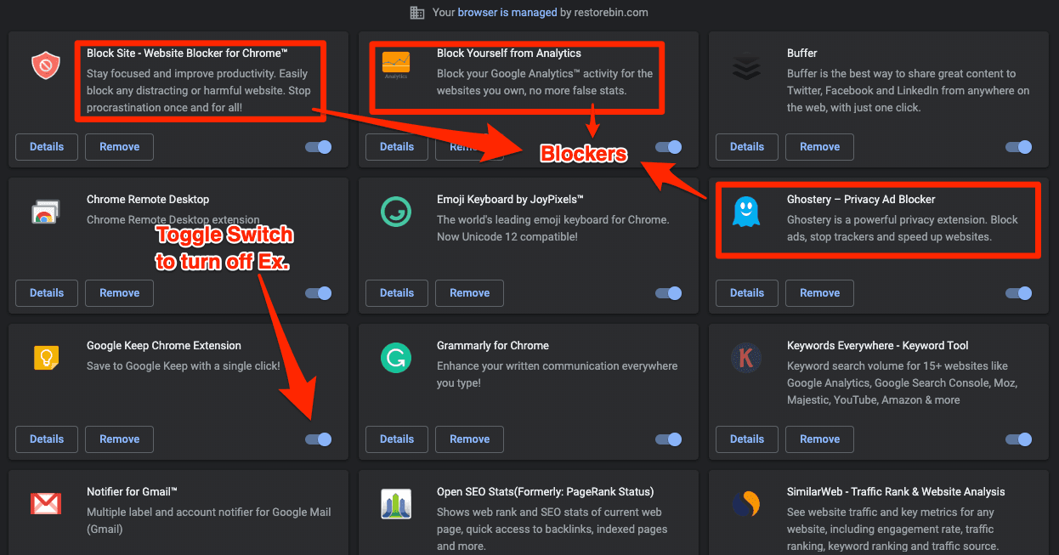Remove Emoji Keyboard by JoyPixels
This screenshot has width=1059, height=555.
469,293
